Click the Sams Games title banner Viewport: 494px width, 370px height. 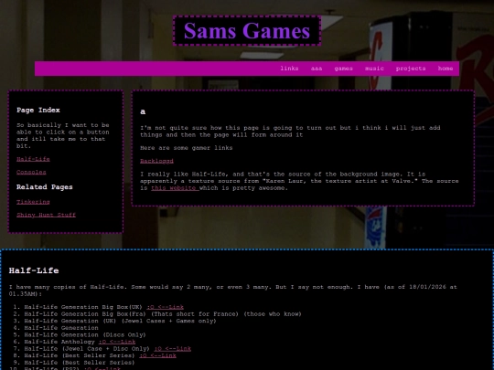click(x=247, y=31)
